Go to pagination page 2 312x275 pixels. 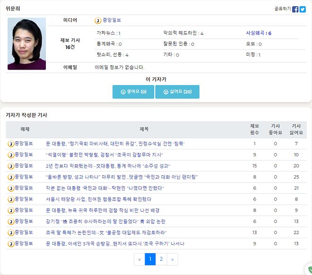[x=161, y=259]
